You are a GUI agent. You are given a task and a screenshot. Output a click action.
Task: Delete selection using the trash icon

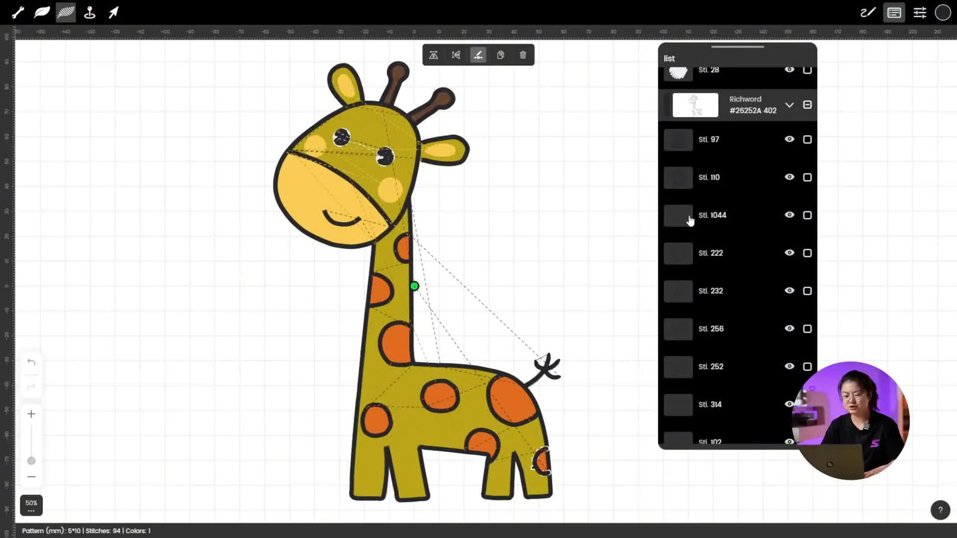522,54
